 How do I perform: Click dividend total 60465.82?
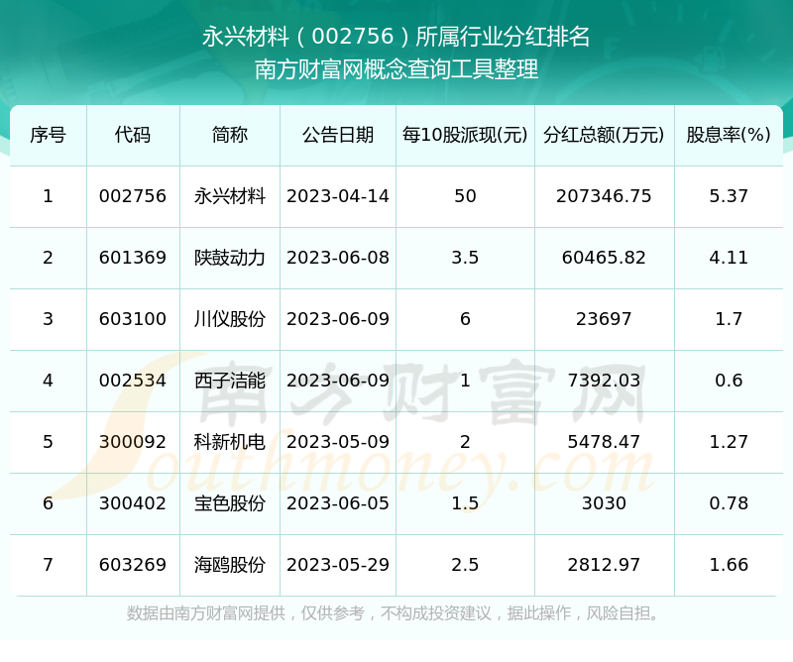604,258
